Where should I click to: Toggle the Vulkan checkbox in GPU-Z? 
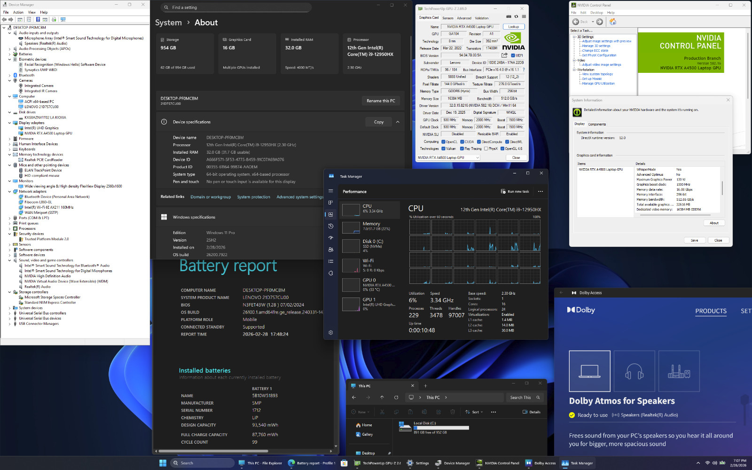pos(443,149)
